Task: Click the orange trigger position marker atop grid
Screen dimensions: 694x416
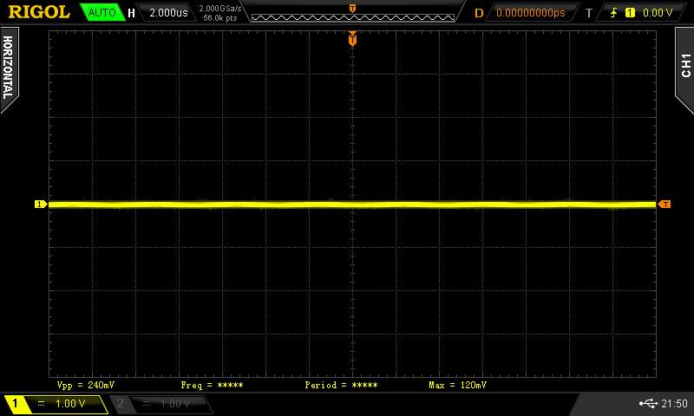Action: coord(352,39)
